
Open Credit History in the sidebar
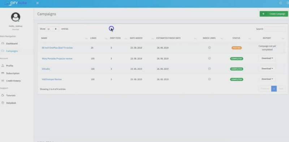click(x=13, y=81)
